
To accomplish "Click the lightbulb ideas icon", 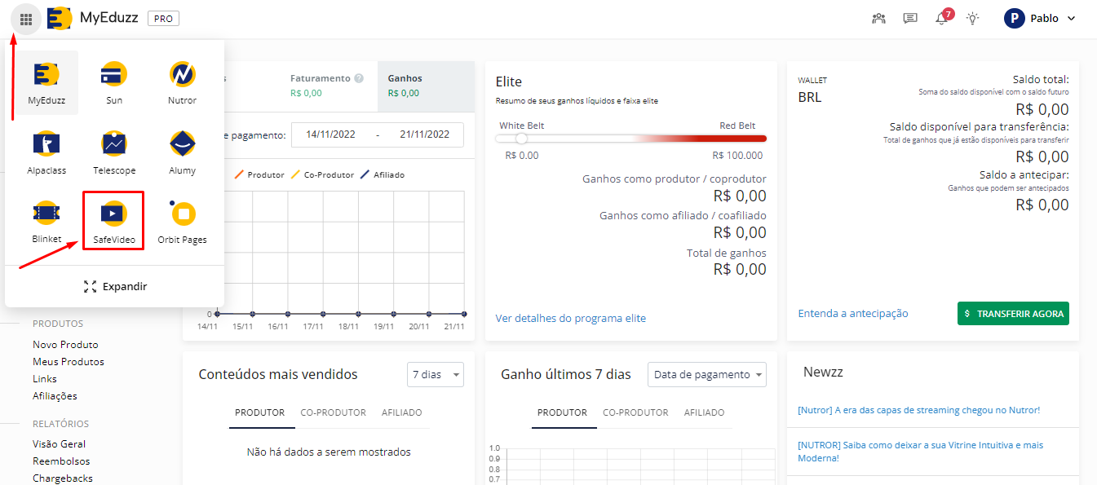I will pos(972,19).
